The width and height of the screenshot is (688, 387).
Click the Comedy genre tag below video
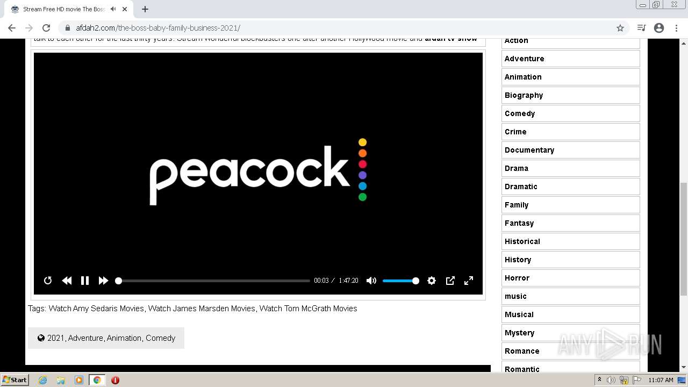[160, 338]
